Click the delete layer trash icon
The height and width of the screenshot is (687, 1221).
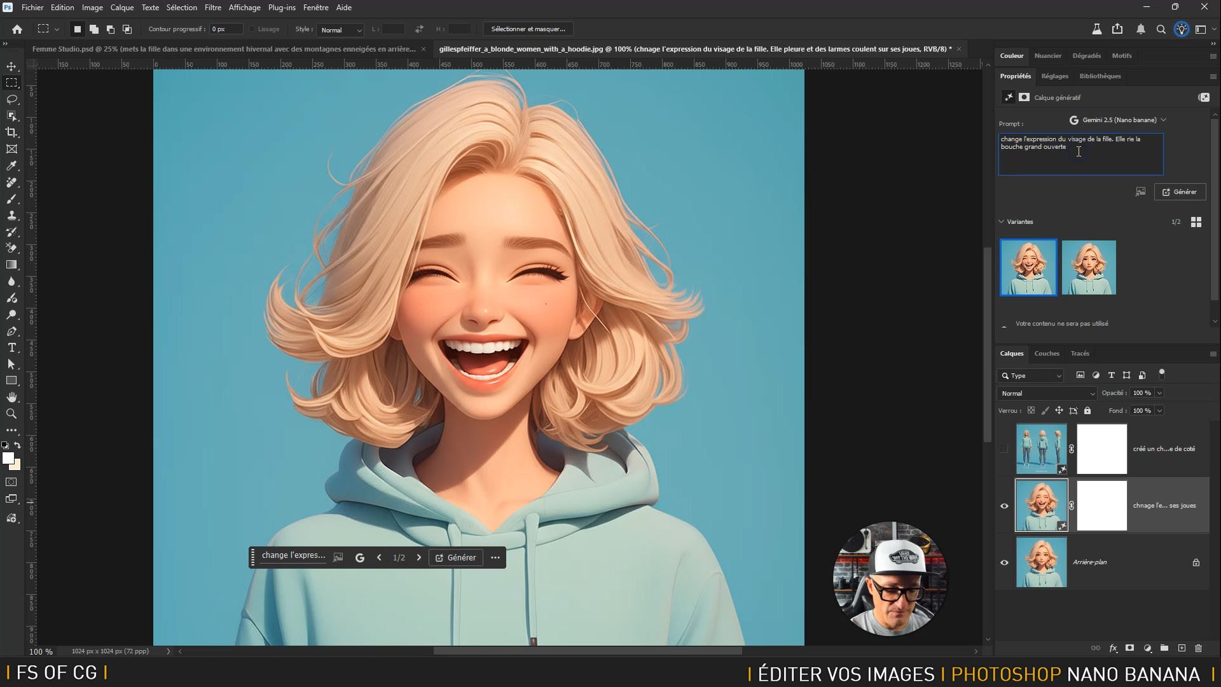(1198, 648)
